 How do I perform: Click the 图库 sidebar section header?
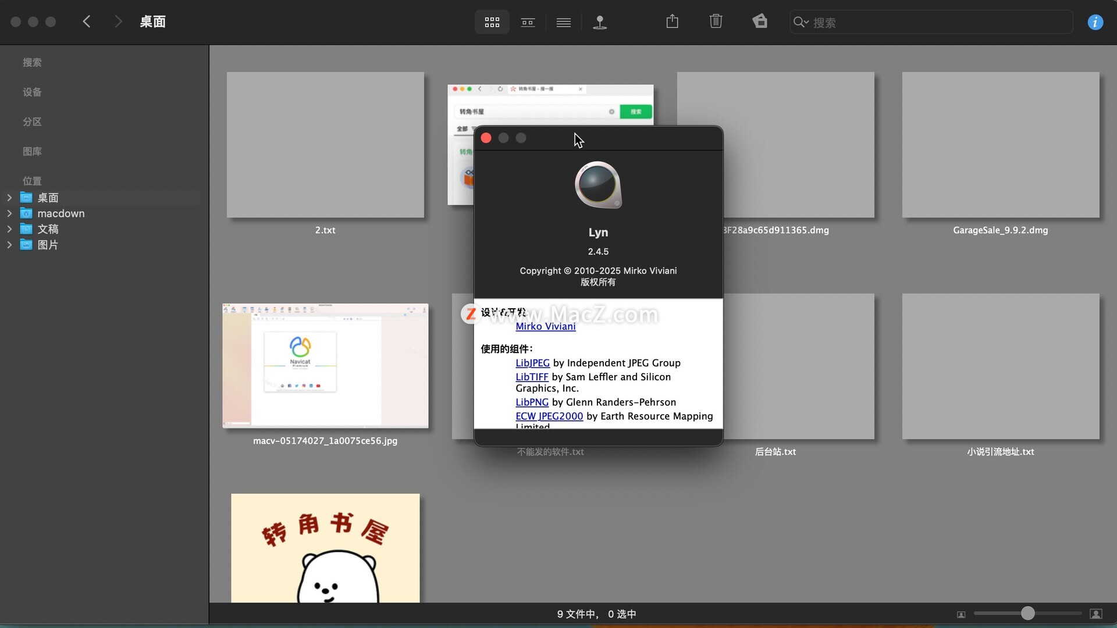(x=32, y=151)
